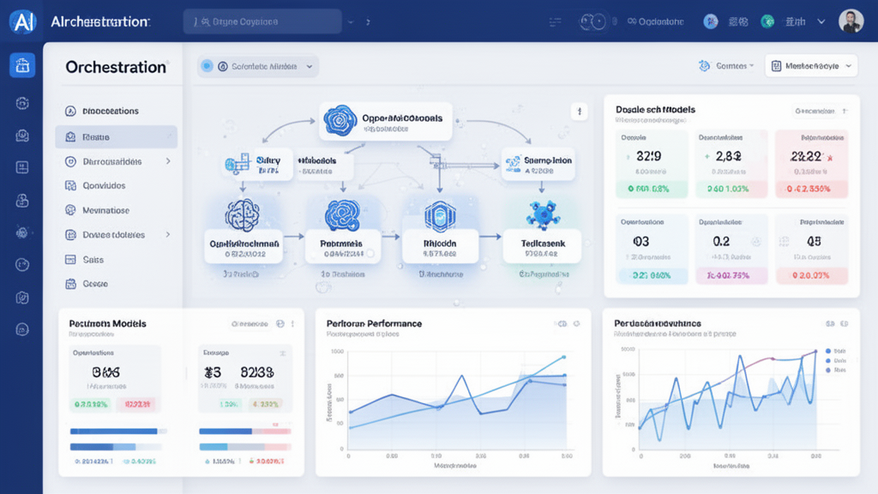878x494 pixels.
Task: Select the shield icon in the left rail
Action: (x=22, y=298)
